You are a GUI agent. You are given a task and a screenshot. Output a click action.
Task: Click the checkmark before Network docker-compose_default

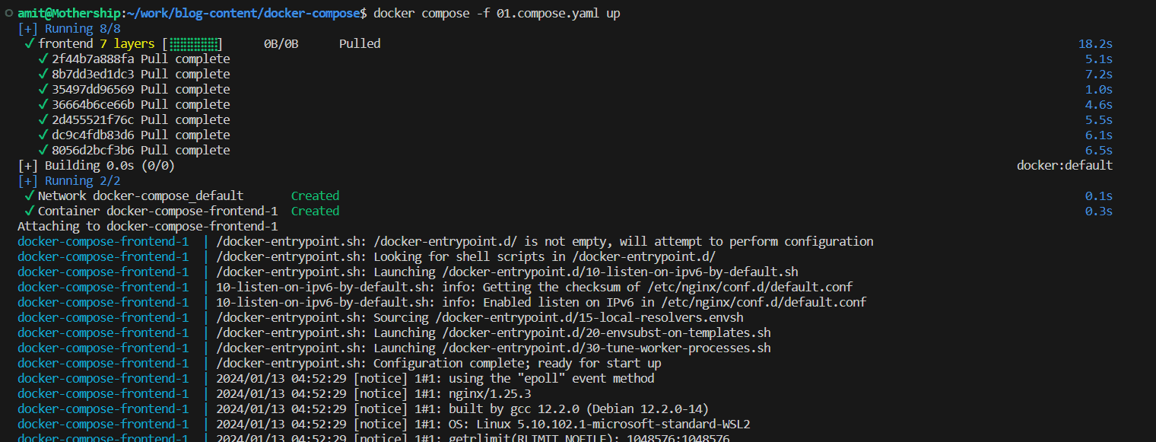coord(29,196)
